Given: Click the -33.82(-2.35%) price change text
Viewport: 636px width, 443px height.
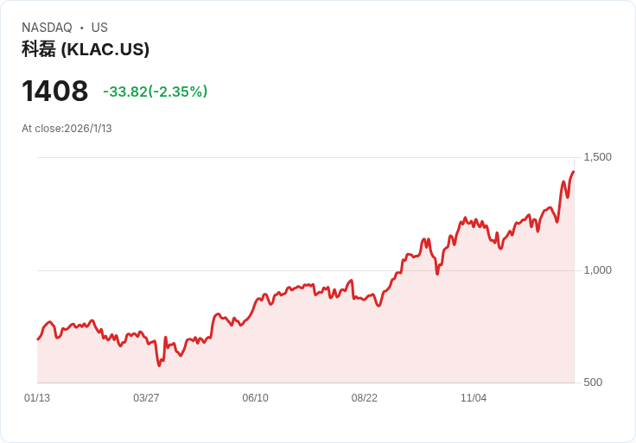Looking at the screenshot, I should 155,92.
